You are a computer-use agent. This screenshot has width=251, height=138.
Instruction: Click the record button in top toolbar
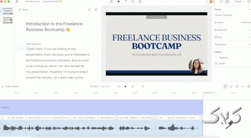pos(118,2)
